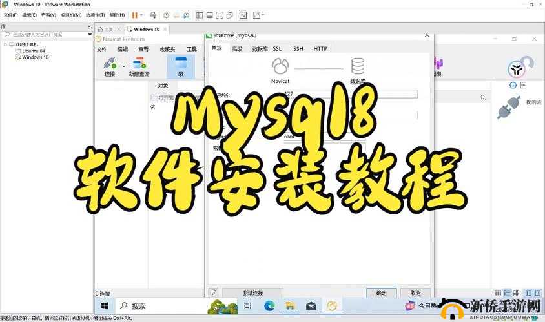Click the 测试连接 button in the dialog

(x=252, y=293)
